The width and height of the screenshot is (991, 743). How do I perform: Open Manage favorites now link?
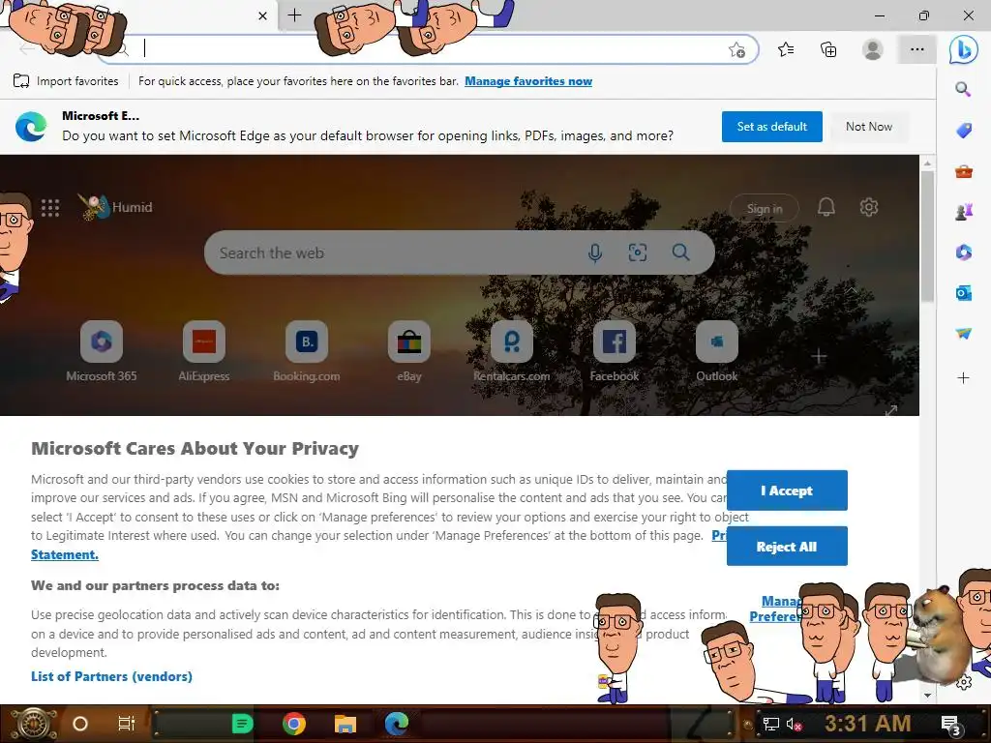pos(528,81)
